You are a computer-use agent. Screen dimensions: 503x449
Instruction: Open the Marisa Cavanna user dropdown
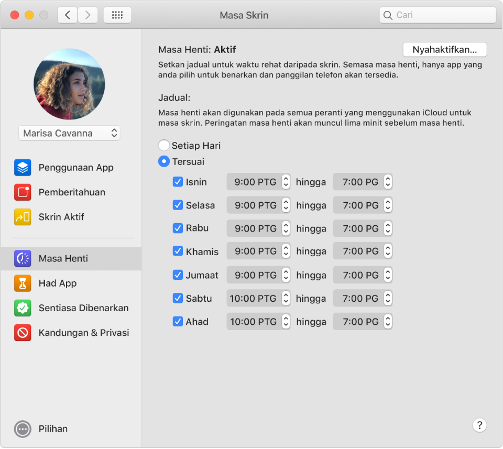point(69,133)
